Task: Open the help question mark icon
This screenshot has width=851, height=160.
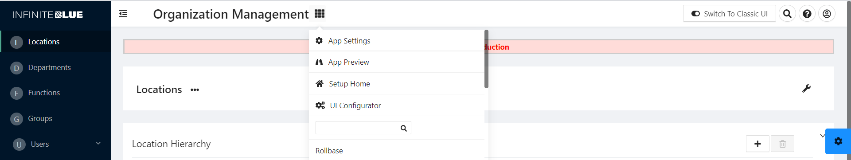Action: tap(807, 14)
